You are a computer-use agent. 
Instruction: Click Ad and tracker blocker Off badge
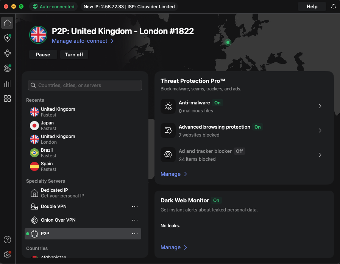(x=239, y=151)
